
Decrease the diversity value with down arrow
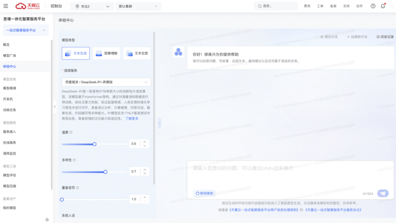pyautogui.click(x=145, y=173)
